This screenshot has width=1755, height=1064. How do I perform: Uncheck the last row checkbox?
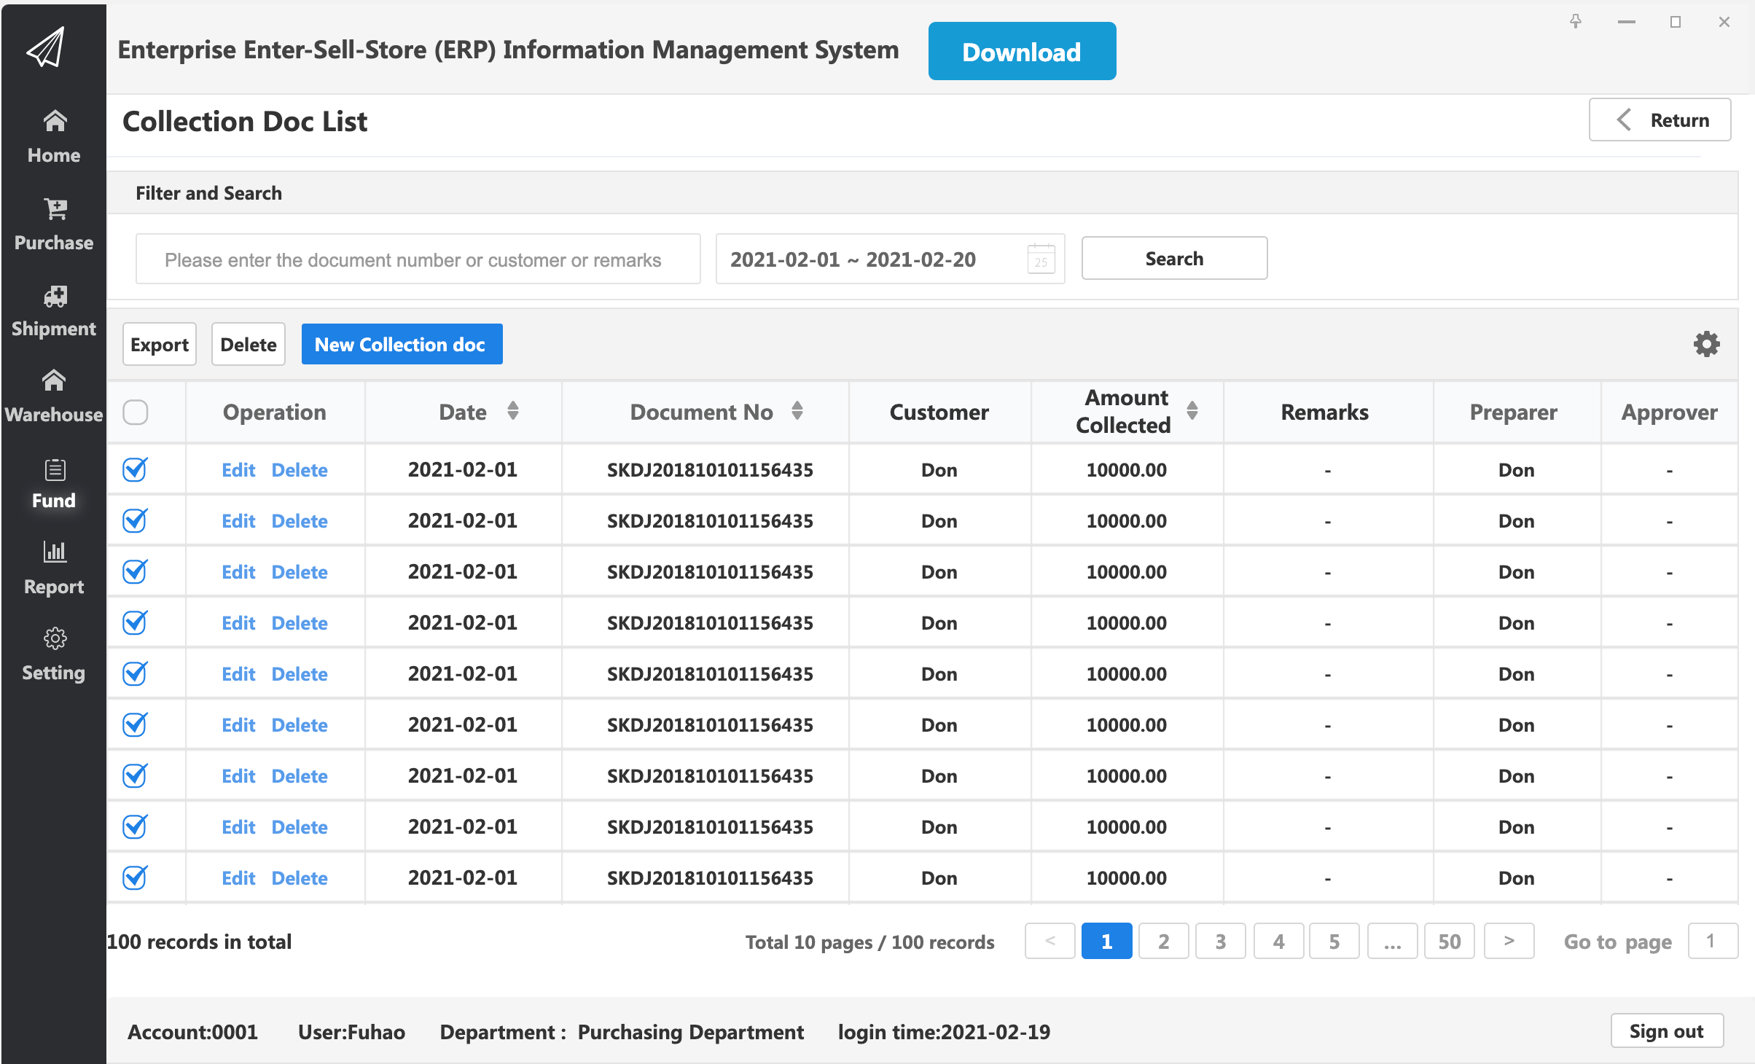pyautogui.click(x=136, y=878)
